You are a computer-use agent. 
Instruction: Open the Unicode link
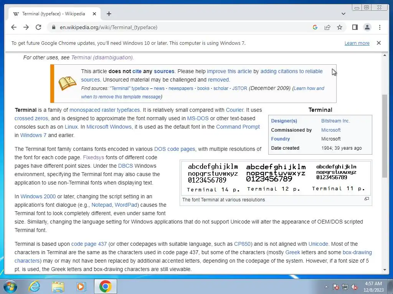click(318, 244)
